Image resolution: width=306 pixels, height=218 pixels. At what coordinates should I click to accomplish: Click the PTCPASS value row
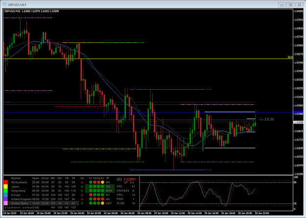[x=126, y=191]
